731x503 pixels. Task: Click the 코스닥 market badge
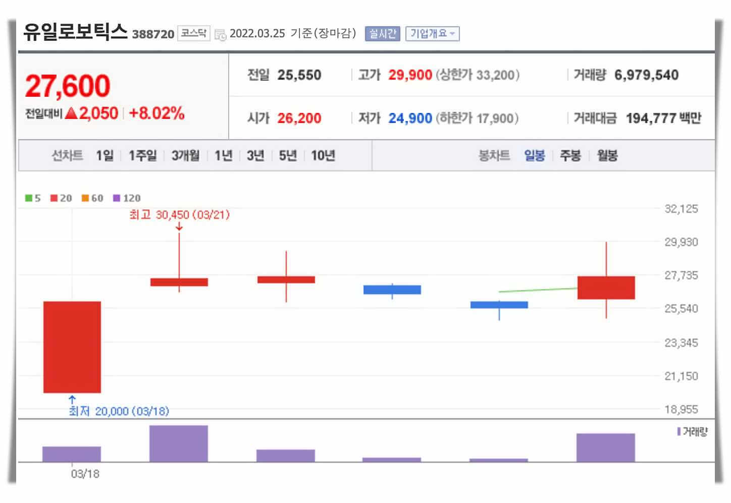click(193, 33)
